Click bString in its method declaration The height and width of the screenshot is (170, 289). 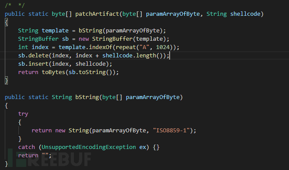tap(87, 97)
